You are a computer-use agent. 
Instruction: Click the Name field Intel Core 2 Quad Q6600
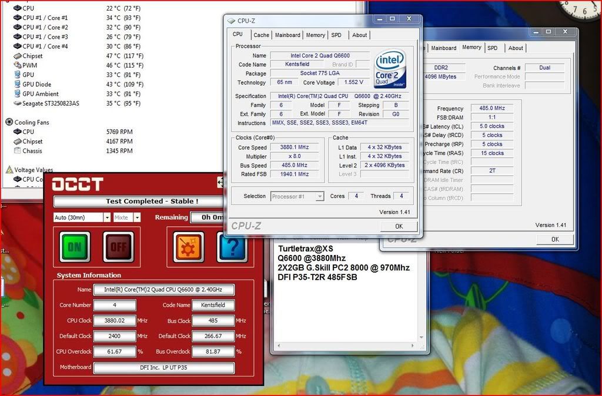coord(320,56)
